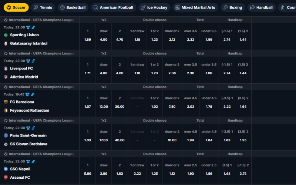Open the Boxing tab
This screenshot has height=185, width=296.
(233, 7)
